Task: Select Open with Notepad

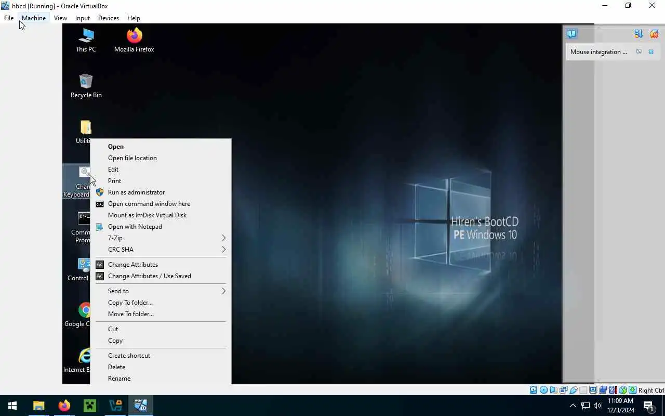Action: pyautogui.click(x=161, y=227)
